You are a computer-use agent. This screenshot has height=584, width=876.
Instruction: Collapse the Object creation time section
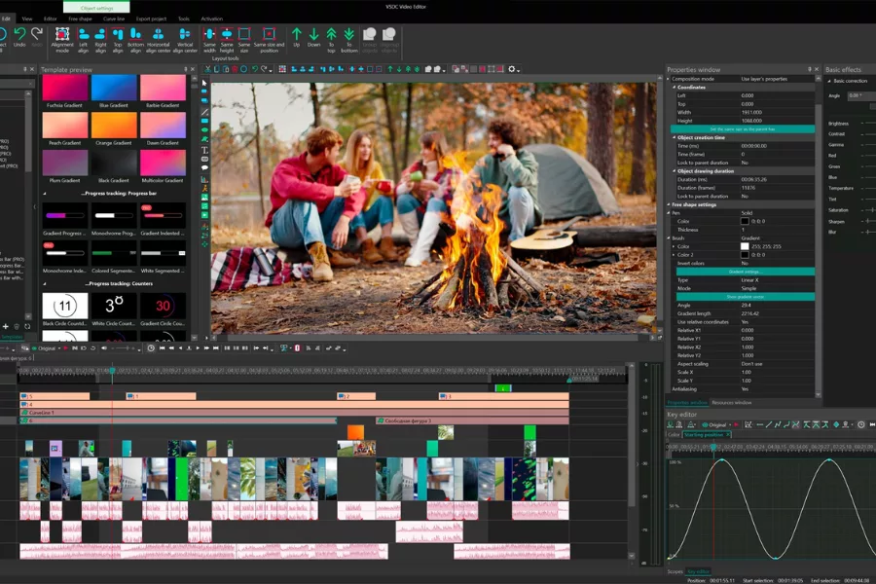click(x=675, y=137)
